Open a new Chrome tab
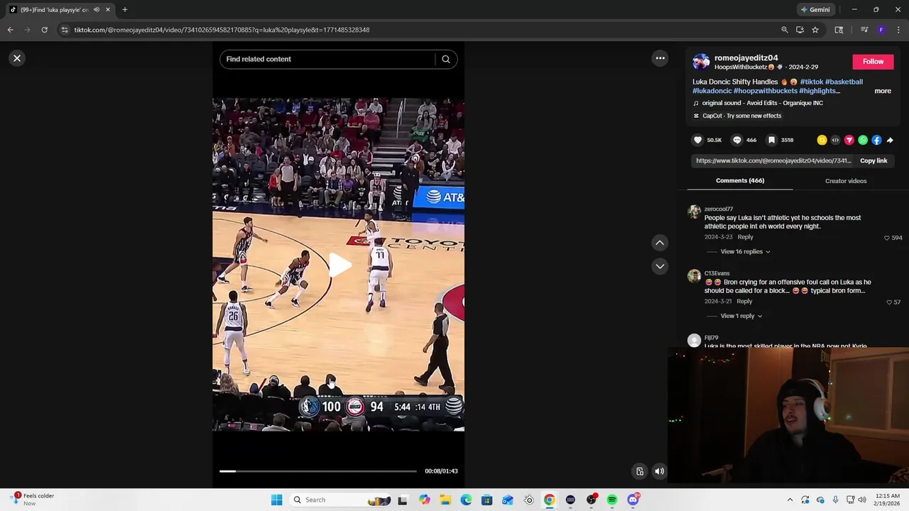 pyautogui.click(x=124, y=10)
